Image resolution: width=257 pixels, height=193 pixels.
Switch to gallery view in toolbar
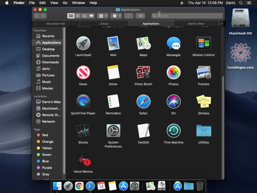coord(91,16)
